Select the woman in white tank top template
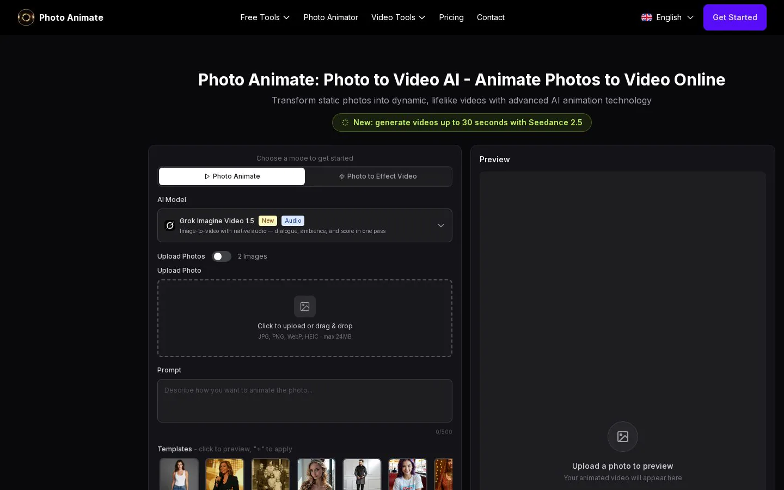Image resolution: width=784 pixels, height=490 pixels. click(x=179, y=474)
